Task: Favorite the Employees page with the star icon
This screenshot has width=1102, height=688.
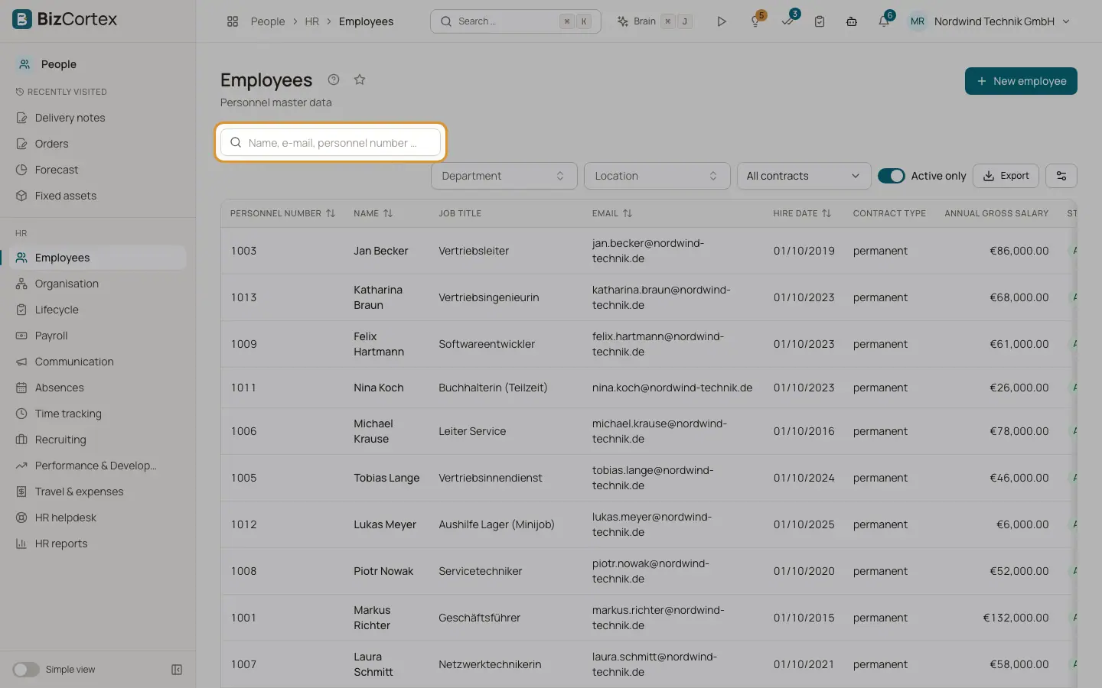Action: [360, 80]
